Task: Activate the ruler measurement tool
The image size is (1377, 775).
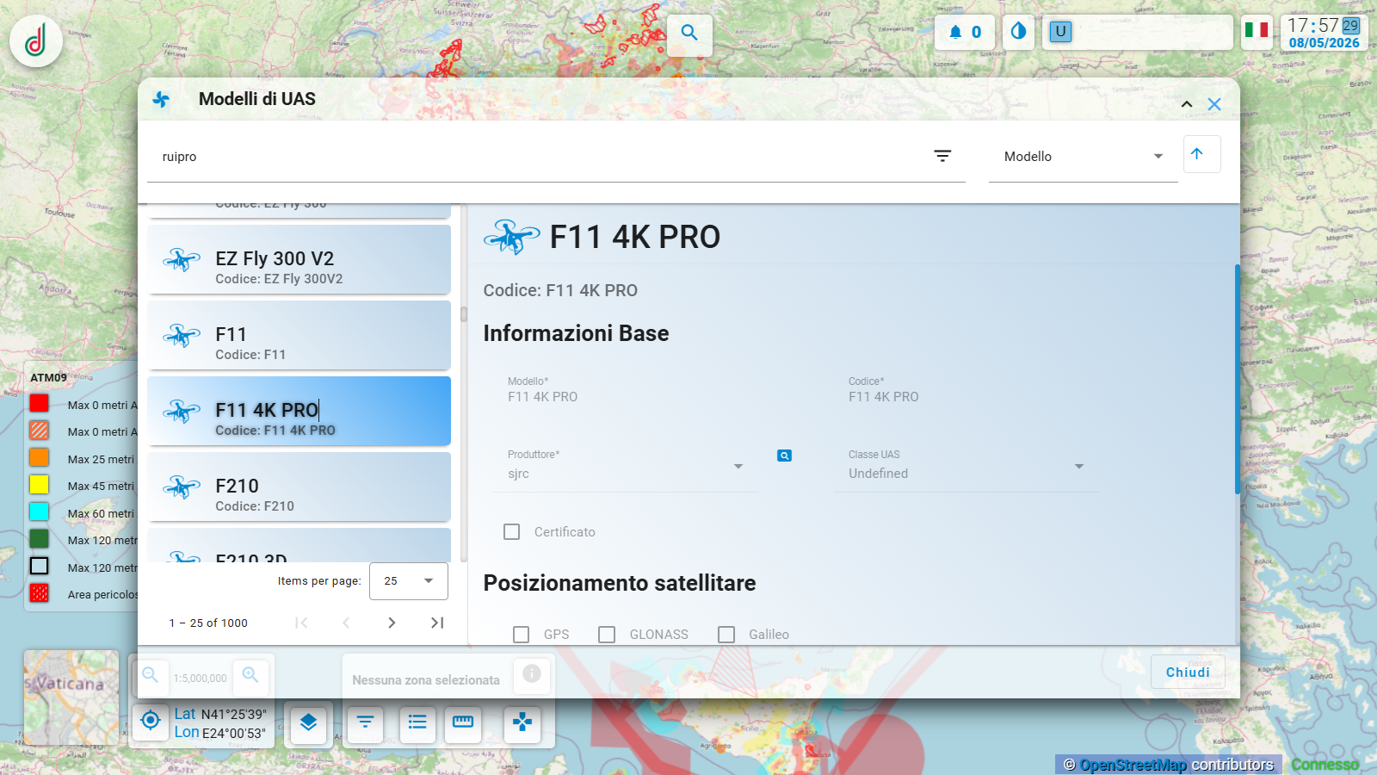Action: 463,722
